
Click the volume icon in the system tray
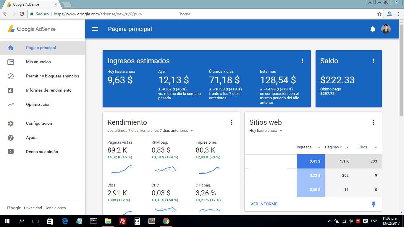(x=351, y=221)
